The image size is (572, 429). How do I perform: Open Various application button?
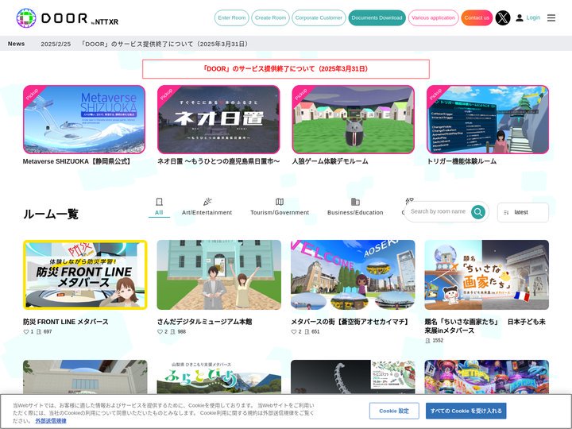[433, 17]
